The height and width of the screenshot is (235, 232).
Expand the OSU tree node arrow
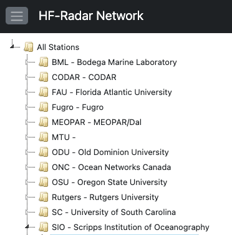tap(27, 182)
